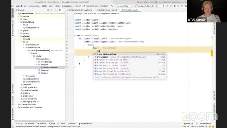The image size is (227, 128).
Task: Expand the iosApp folder
Action: coord(18,33)
